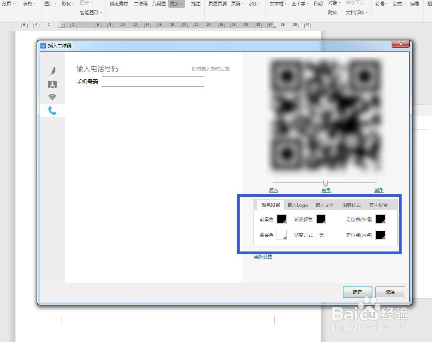Click 附件 in the ribbon
Viewport: 432px width, 342px height.
pyautogui.click(x=333, y=13)
